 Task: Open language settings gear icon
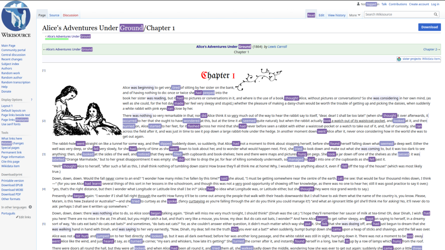(30, 207)
